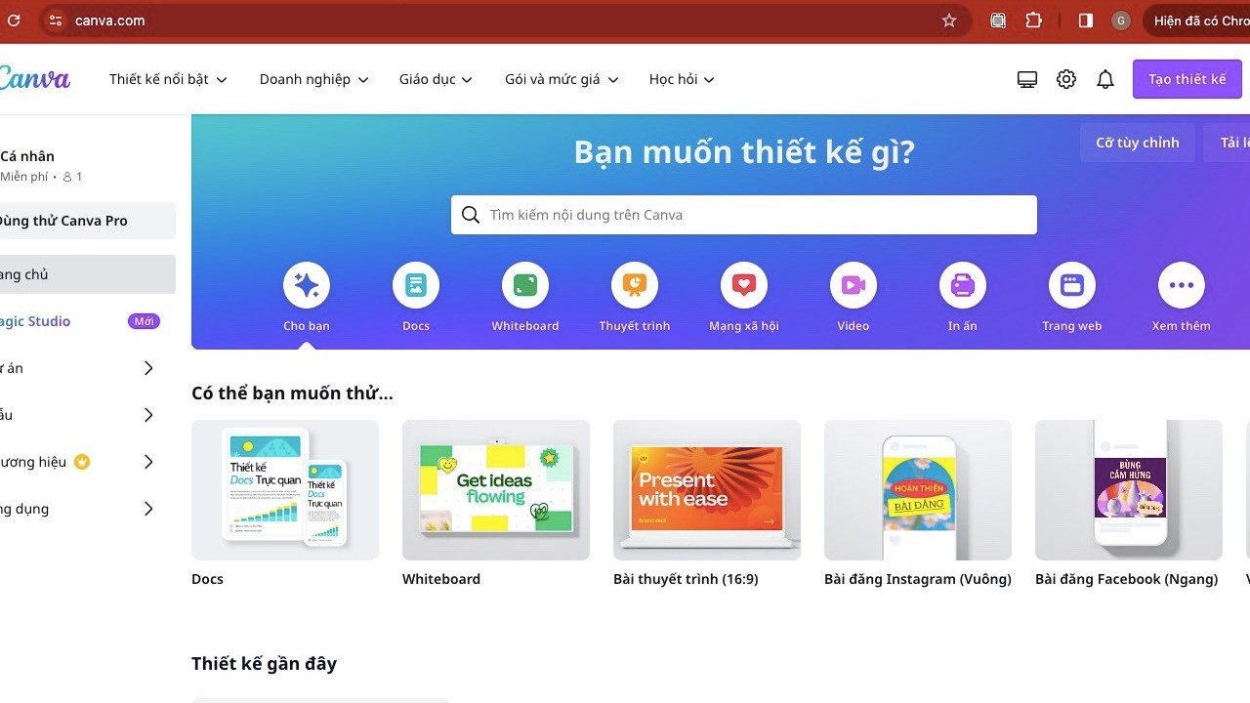Choose the Thuyết trình presentation icon
Image resolution: width=1250 pixels, height=703 pixels.
point(635,285)
